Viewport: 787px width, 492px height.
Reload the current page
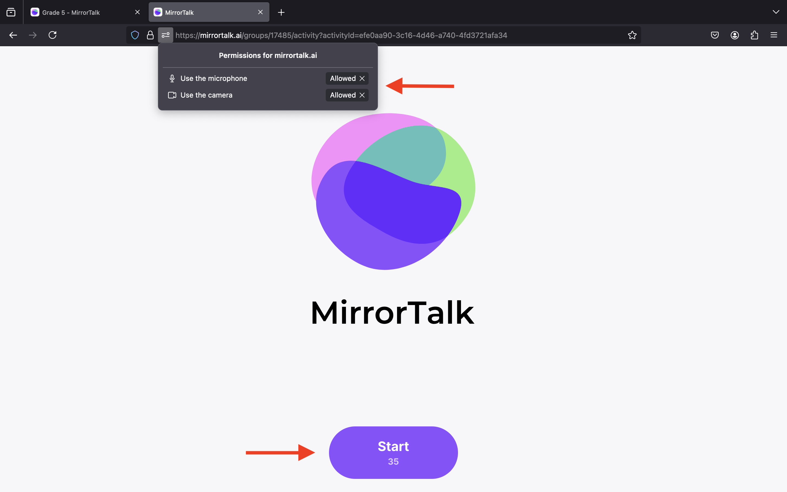click(52, 35)
